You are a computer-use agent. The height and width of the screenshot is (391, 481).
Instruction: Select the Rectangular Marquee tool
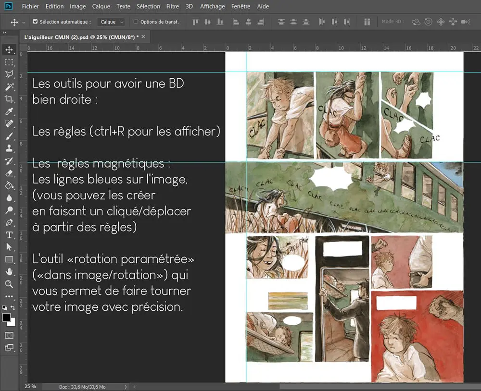[9, 62]
